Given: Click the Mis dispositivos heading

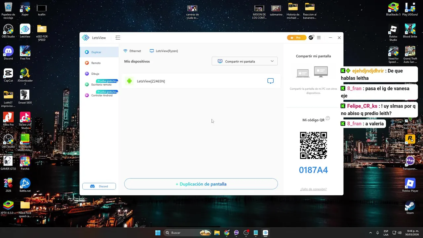Looking at the screenshot, I should (137, 61).
